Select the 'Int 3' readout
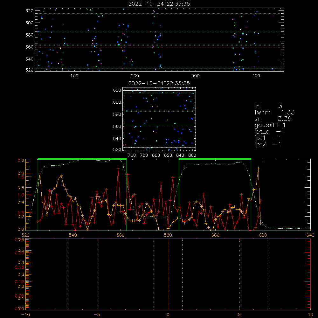The image size is (318, 318). [x=268, y=106]
